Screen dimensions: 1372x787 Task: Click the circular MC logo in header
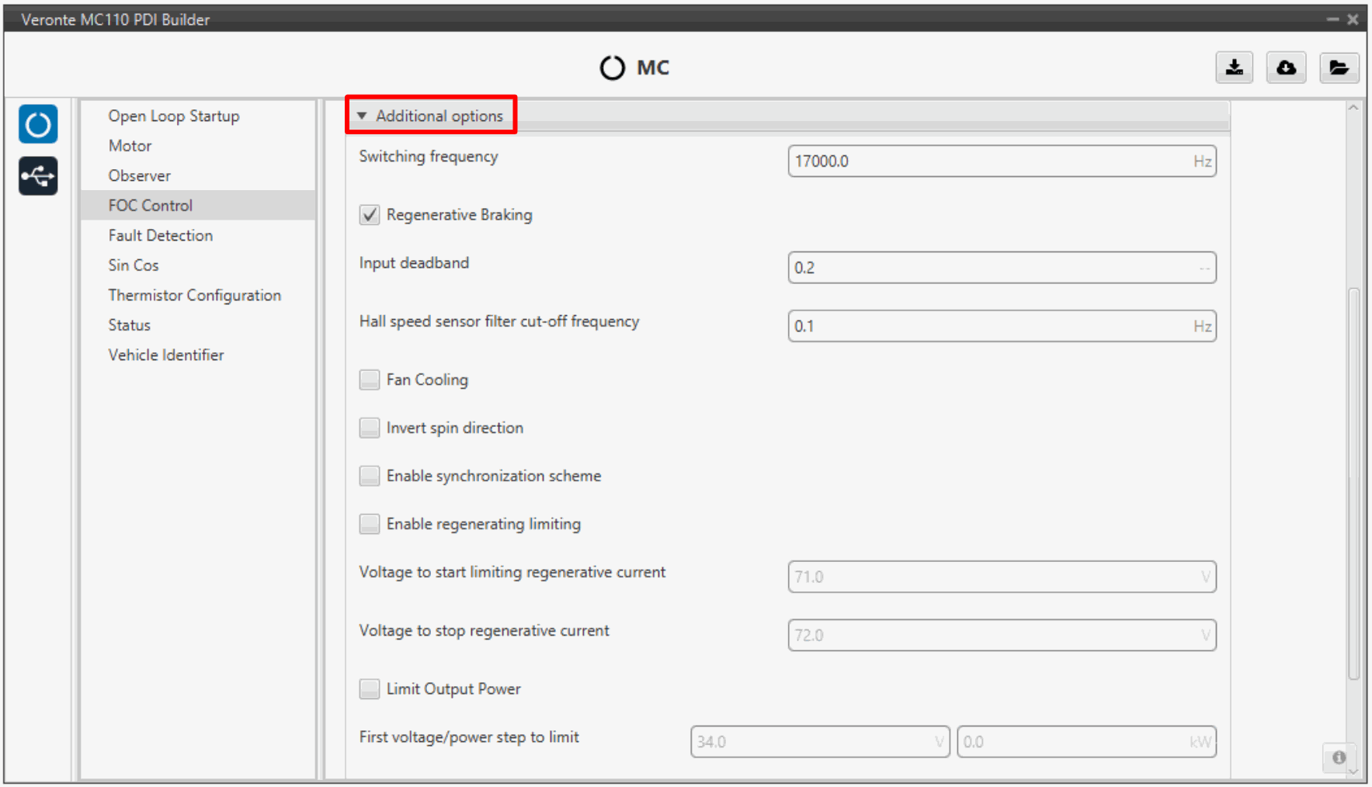tap(612, 68)
